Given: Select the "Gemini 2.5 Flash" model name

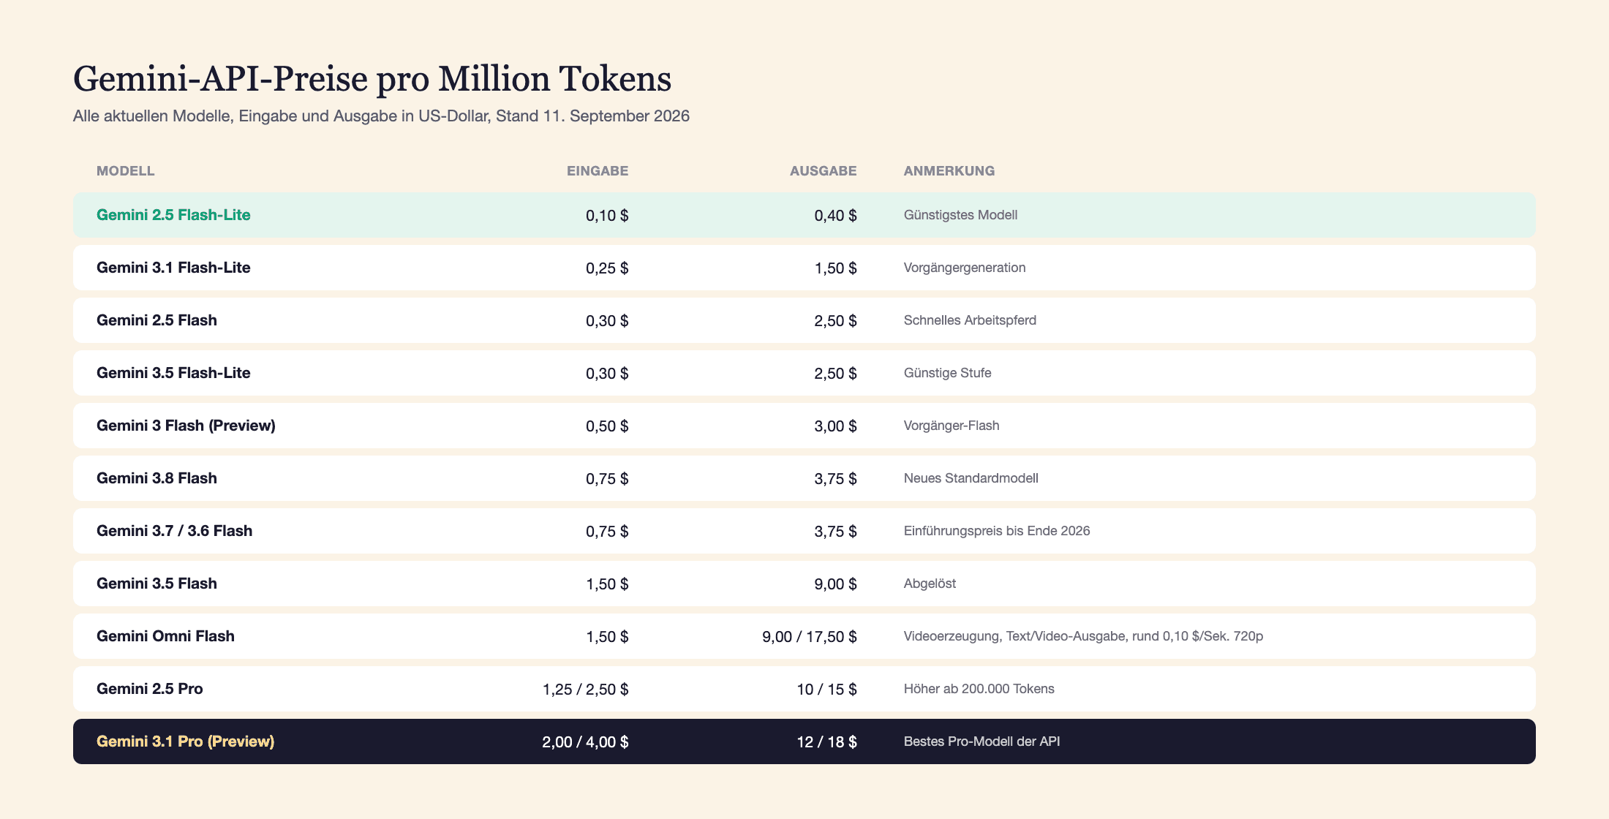Looking at the screenshot, I should (157, 320).
